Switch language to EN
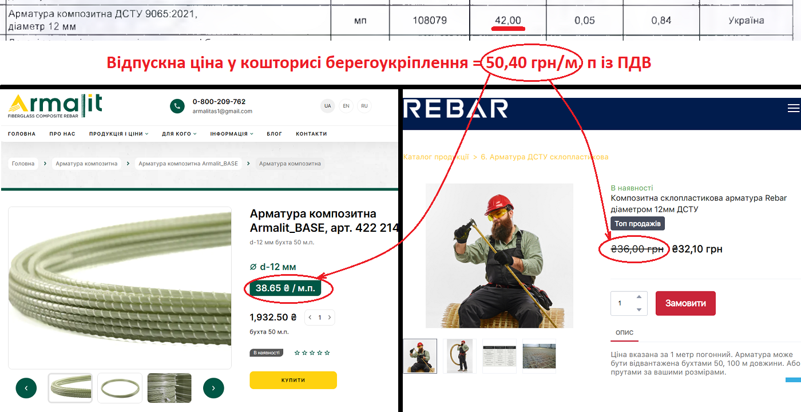 click(x=346, y=106)
